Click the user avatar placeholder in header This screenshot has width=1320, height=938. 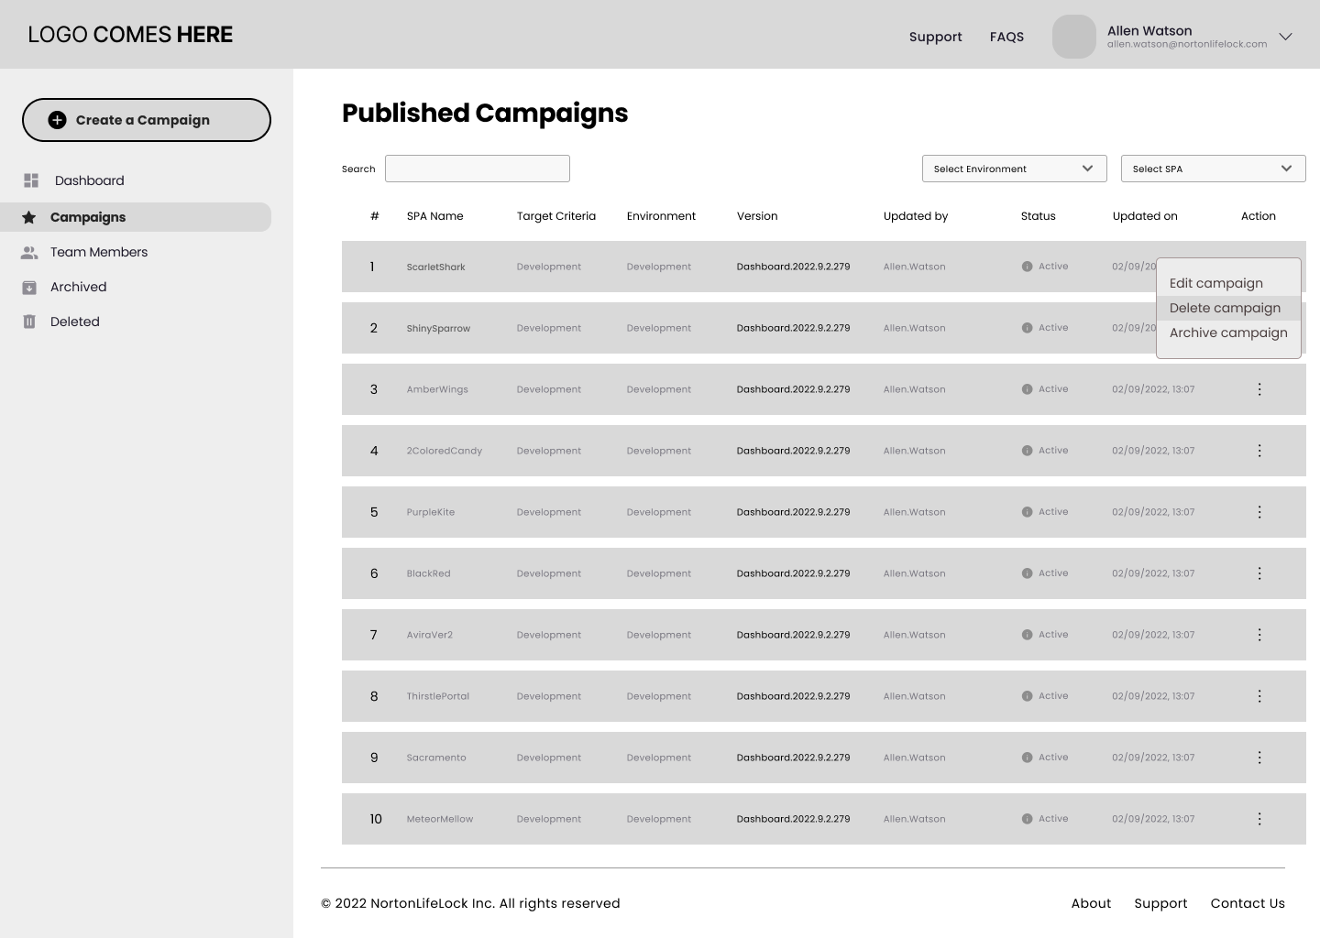point(1073,37)
